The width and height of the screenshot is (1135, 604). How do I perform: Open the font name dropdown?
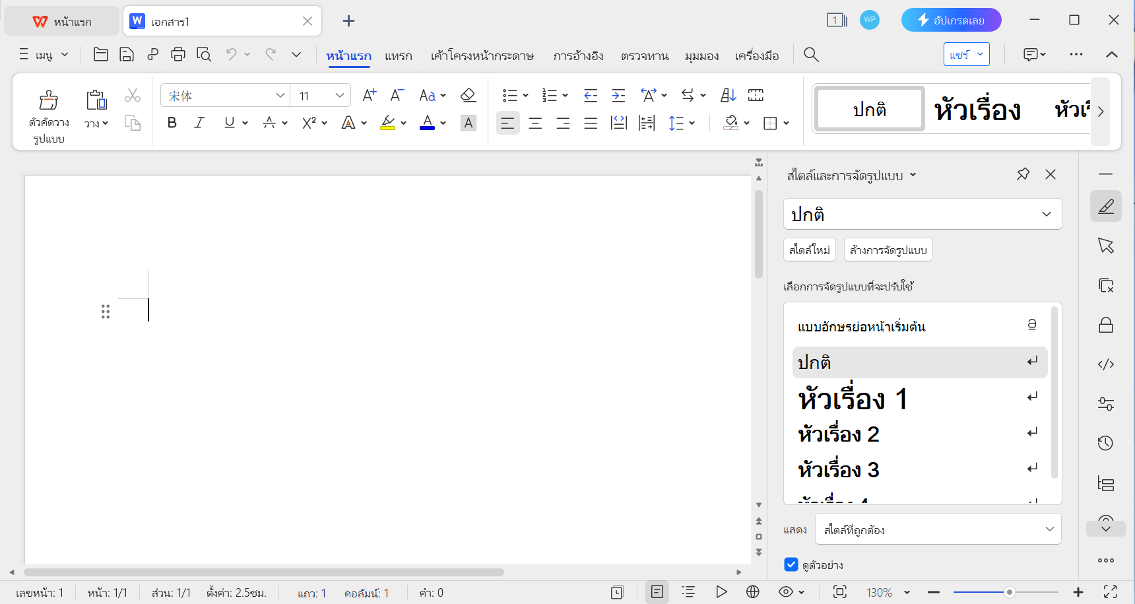point(280,96)
